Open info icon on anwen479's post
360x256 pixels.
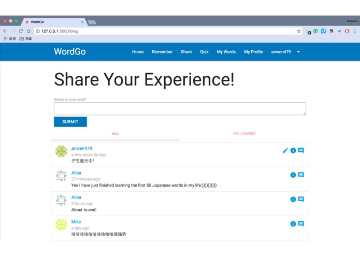[x=293, y=150]
